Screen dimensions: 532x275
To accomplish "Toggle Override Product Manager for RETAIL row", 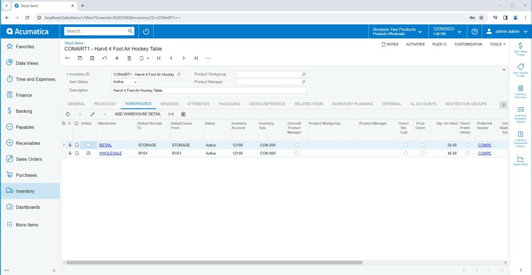I will 296,145.
